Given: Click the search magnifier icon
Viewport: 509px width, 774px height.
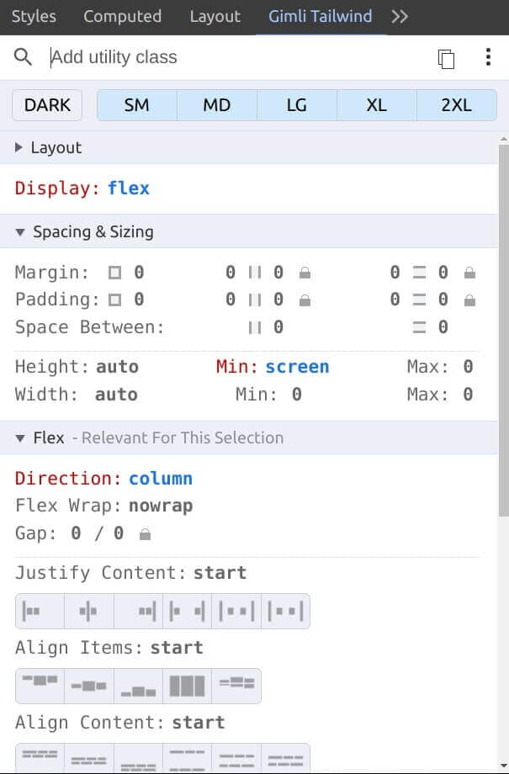Looking at the screenshot, I should coord(23,57).
